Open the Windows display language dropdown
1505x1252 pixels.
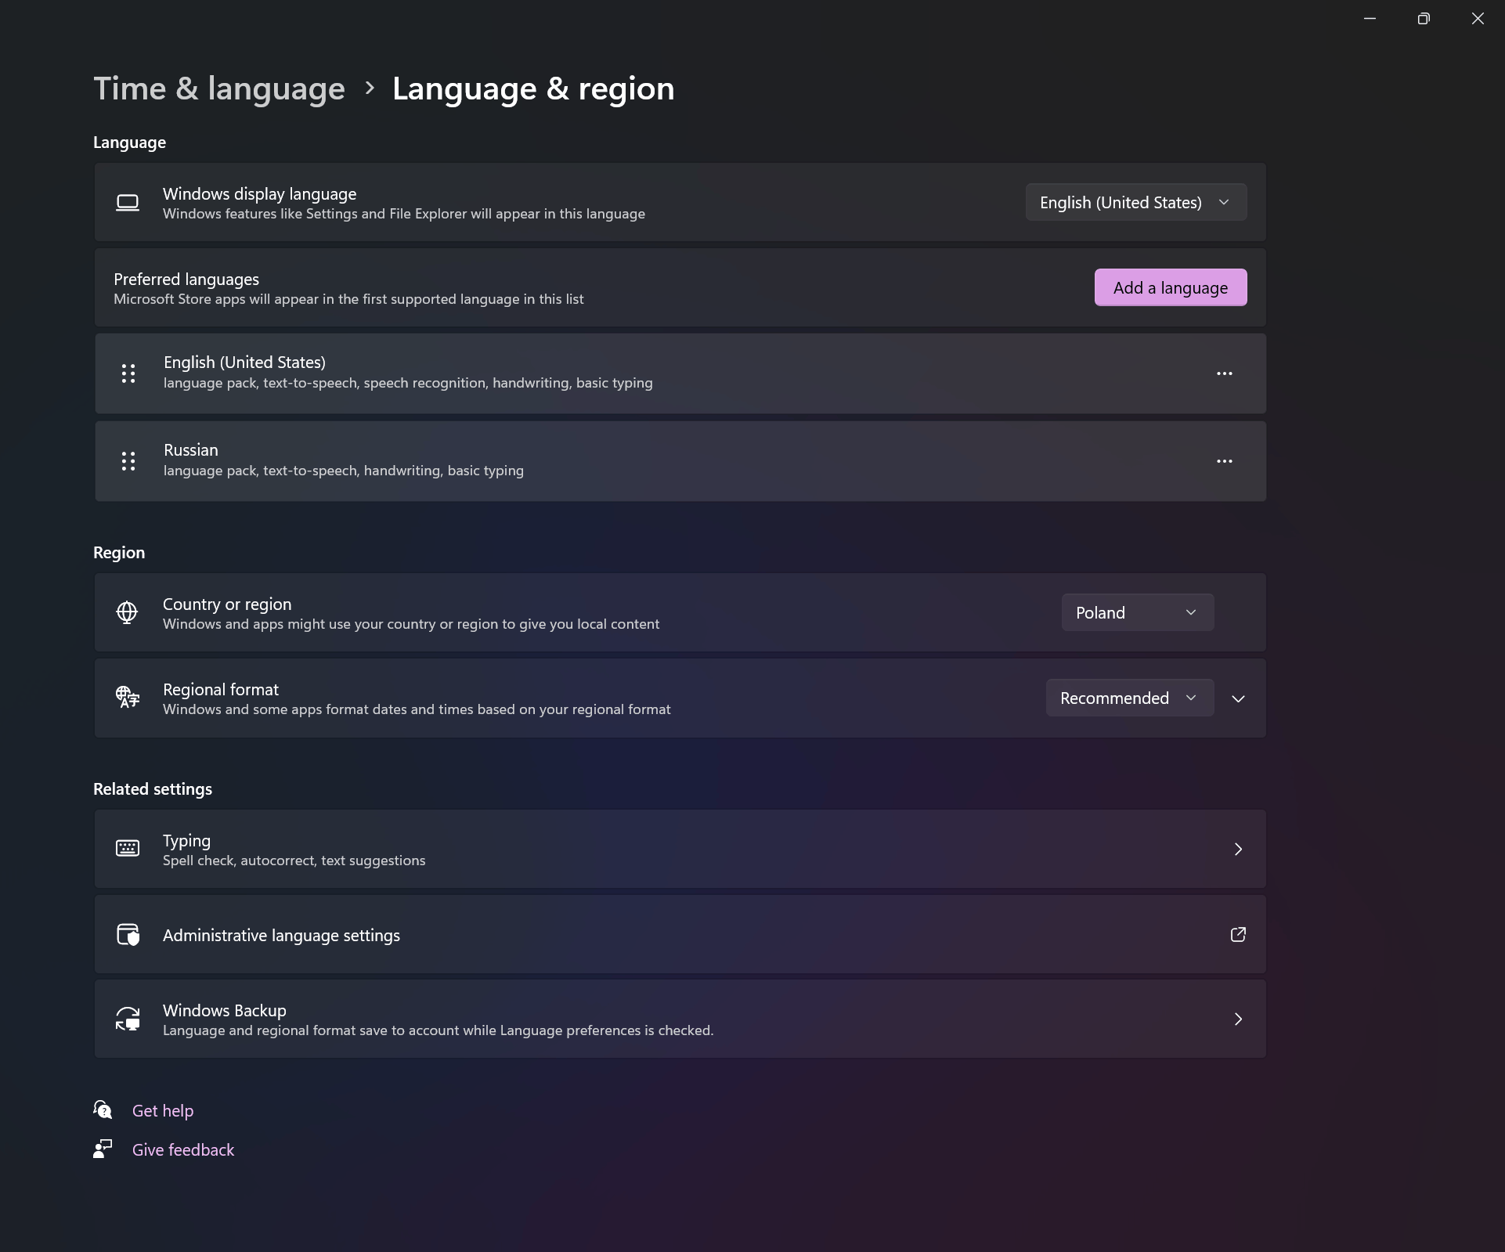(1135, 203)
